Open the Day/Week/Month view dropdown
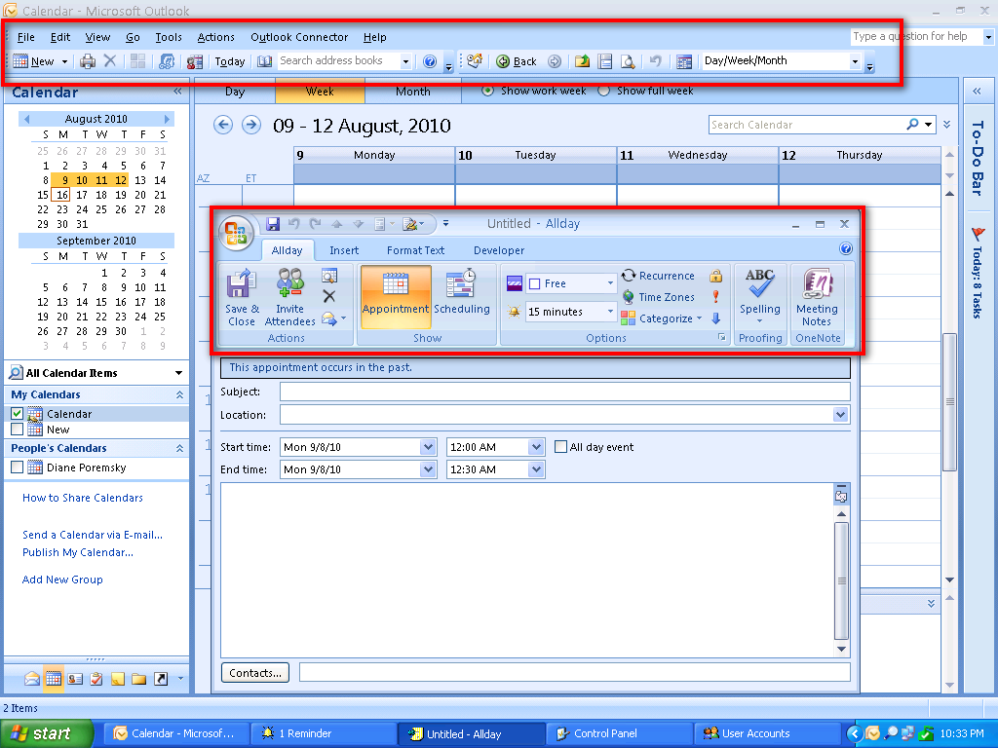 click(x=855, y=61)
